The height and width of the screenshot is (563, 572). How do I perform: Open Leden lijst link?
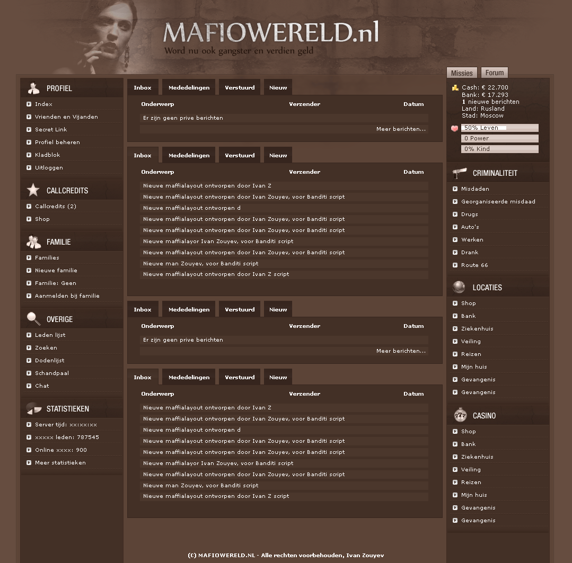point(50,335)
